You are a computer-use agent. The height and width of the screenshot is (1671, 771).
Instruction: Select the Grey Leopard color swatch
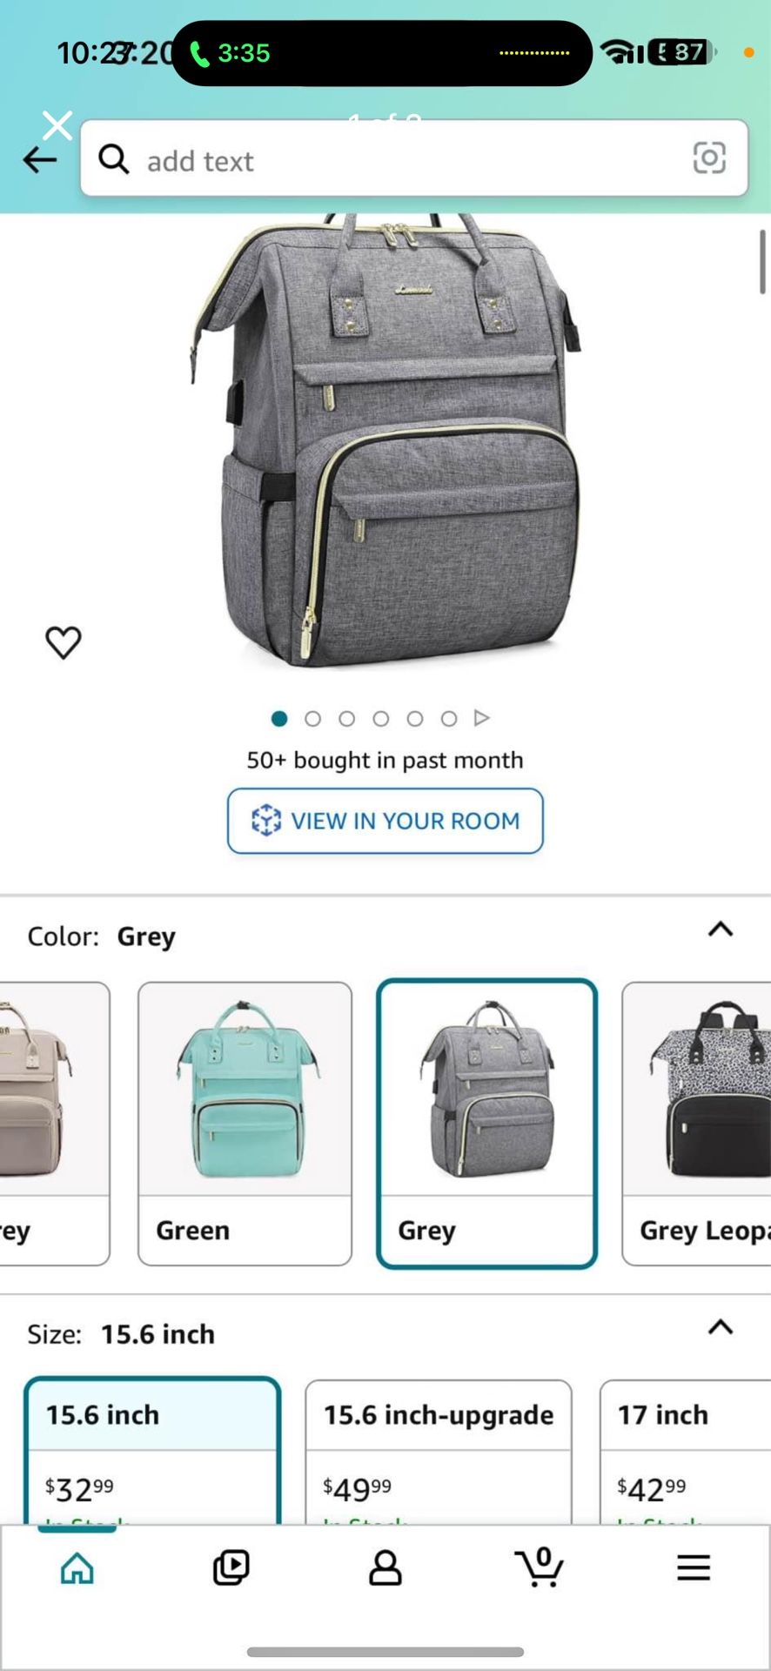point(696,1124)
